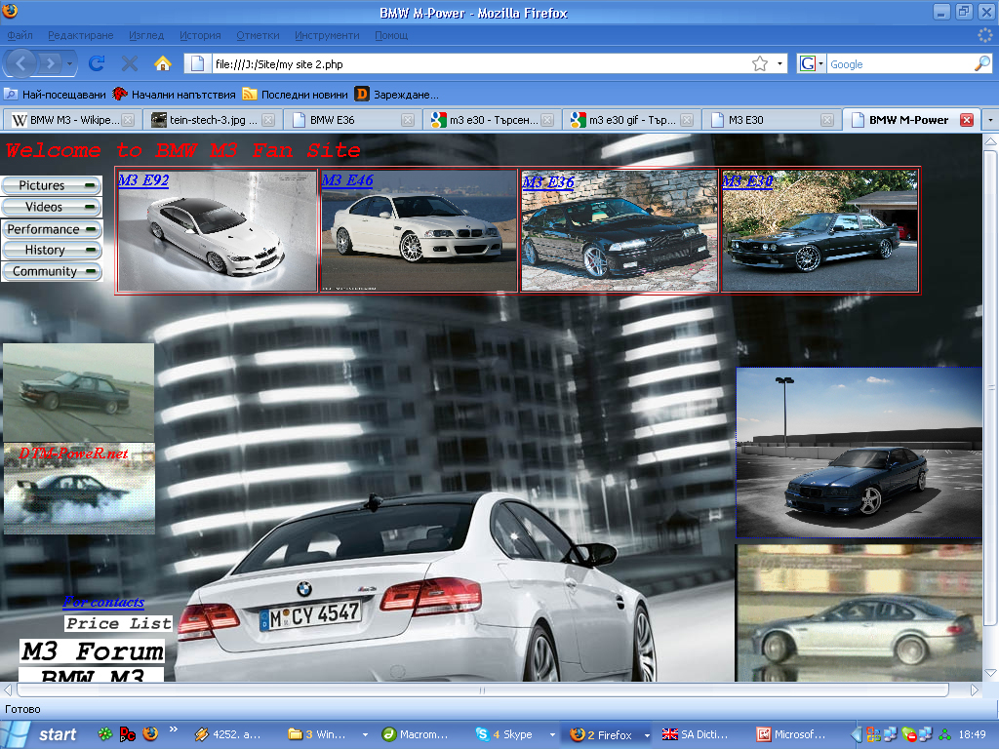This screenshot has height=749, width=999.
Task: Open the M3 E36 link
Action: coord(548,182)
